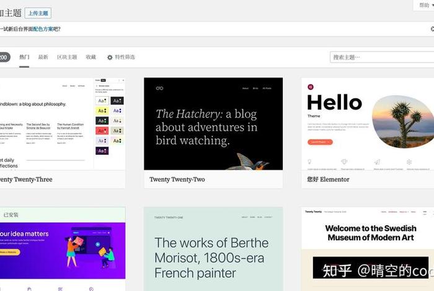
Task: Click the red Aa style swatch
Action: point(102,131)
